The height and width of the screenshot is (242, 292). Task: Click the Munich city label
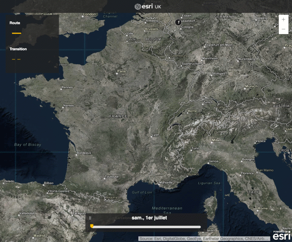pyautogui.click(x=251, y=86)
